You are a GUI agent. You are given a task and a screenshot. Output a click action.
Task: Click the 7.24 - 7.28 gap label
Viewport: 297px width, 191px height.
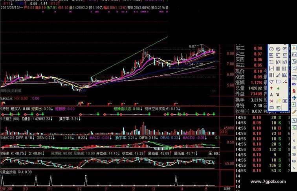(194, 64)
